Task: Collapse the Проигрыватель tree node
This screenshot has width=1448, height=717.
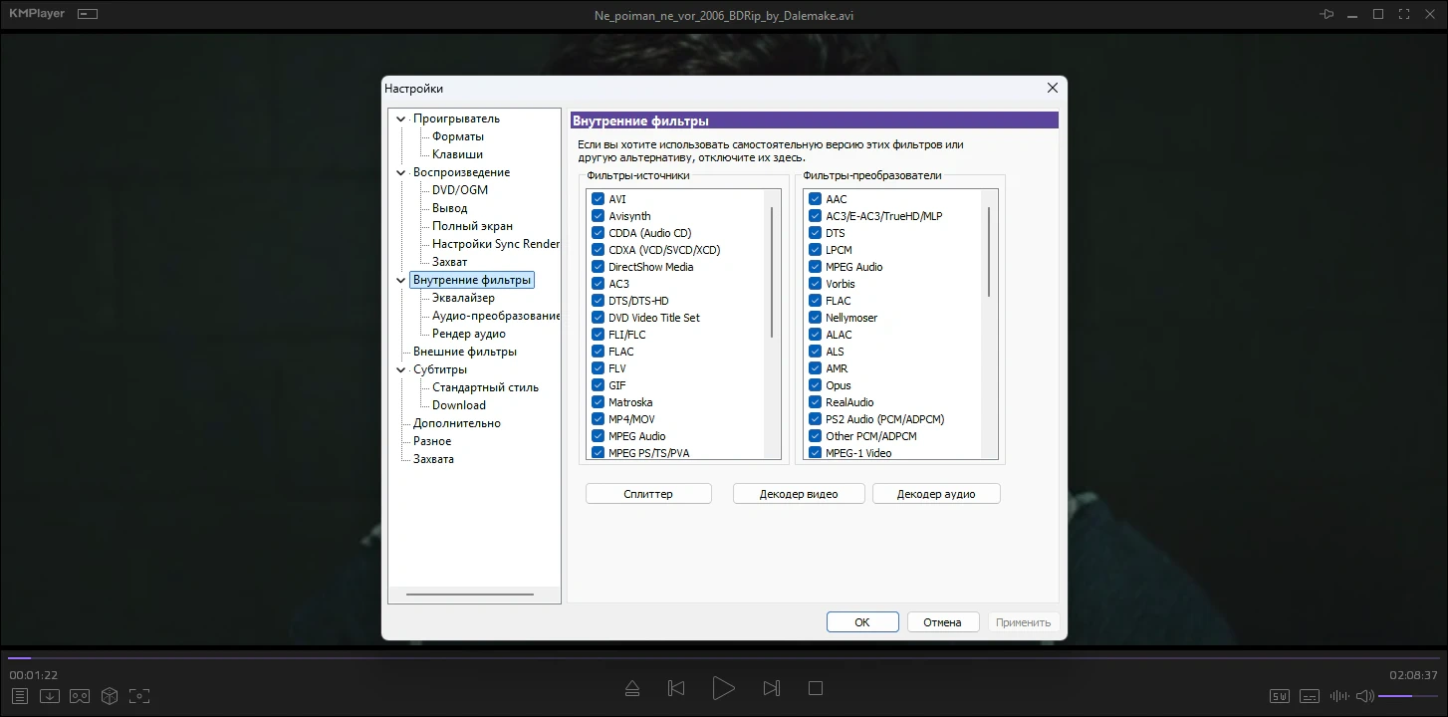Action: click(401, 119)
